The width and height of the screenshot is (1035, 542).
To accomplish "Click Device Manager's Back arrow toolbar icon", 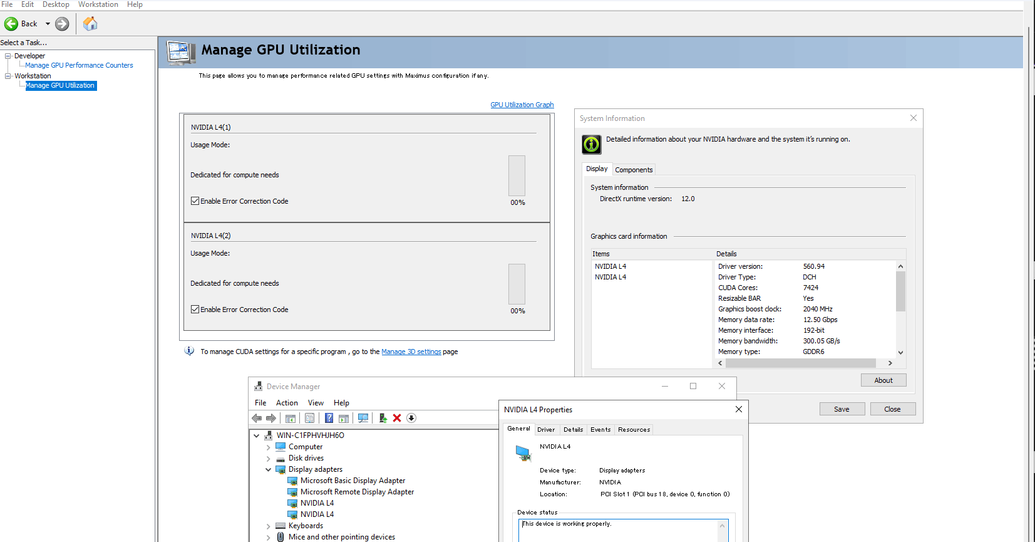I will (257, 418).
